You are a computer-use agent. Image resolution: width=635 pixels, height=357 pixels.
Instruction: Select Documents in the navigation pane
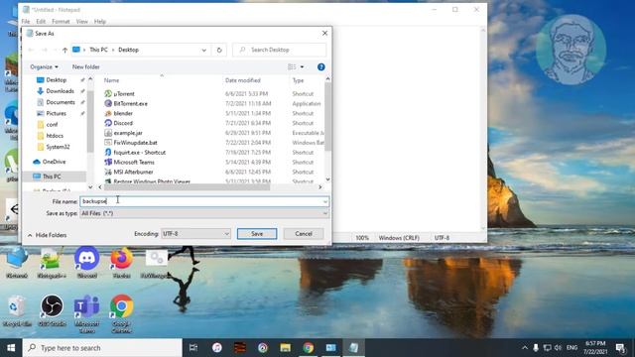coord(61,102)
